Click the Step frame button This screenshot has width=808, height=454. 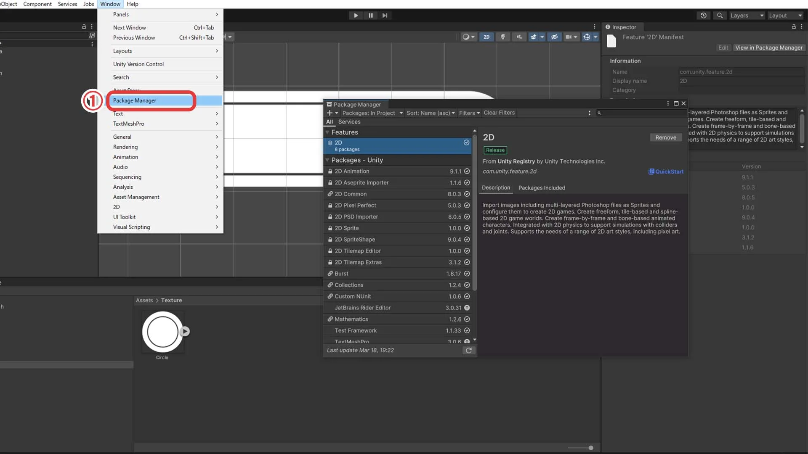tap(385, 15)
